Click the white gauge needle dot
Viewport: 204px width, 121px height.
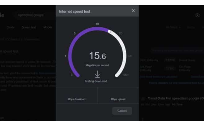[x=109, y=31]
